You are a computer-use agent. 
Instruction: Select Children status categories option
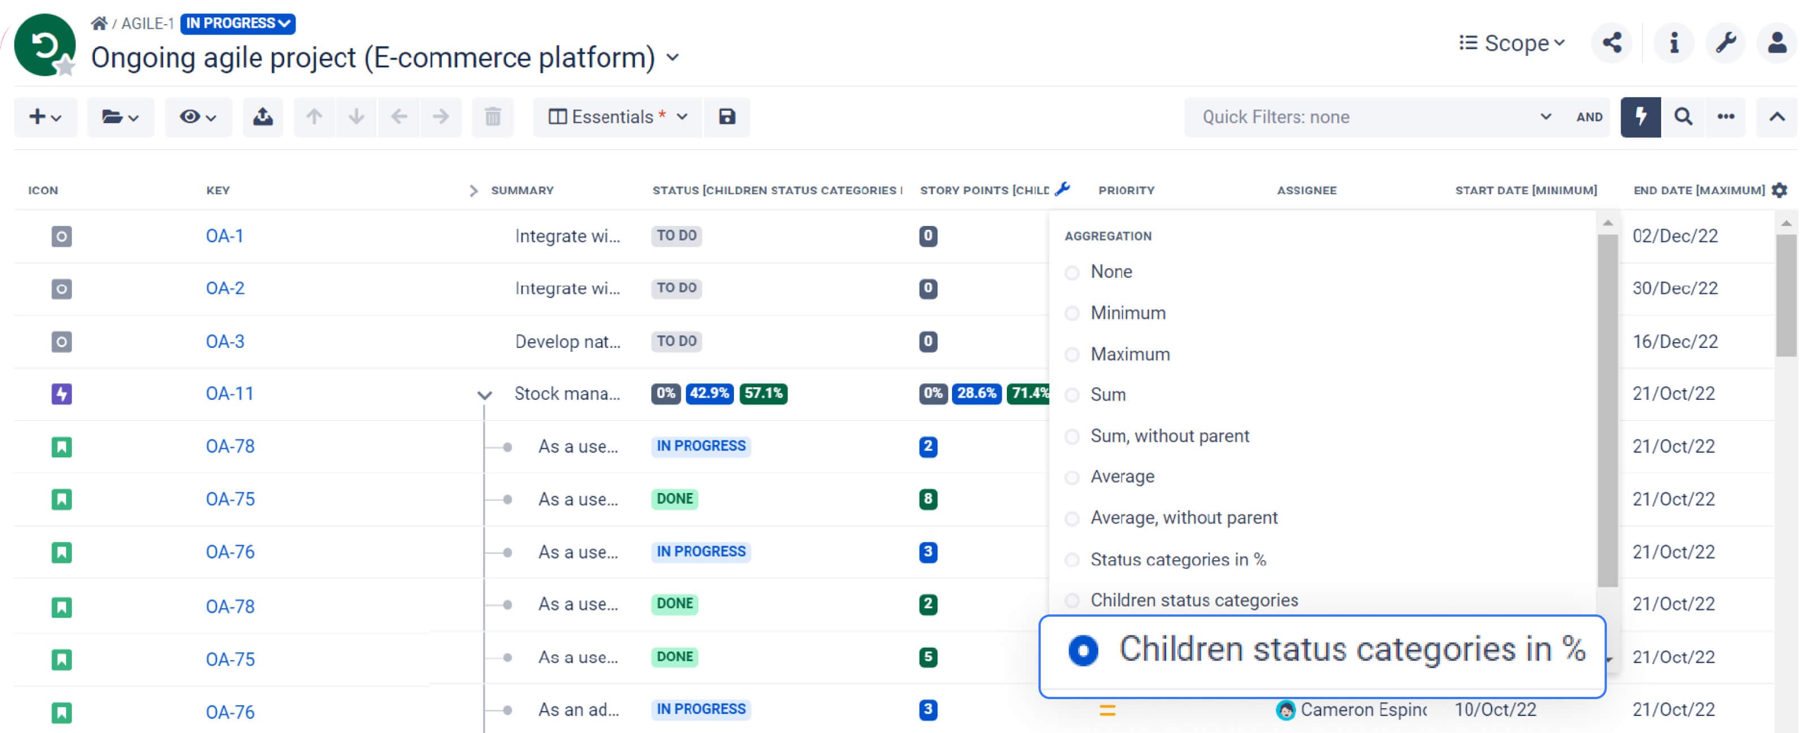(1182, 600)
